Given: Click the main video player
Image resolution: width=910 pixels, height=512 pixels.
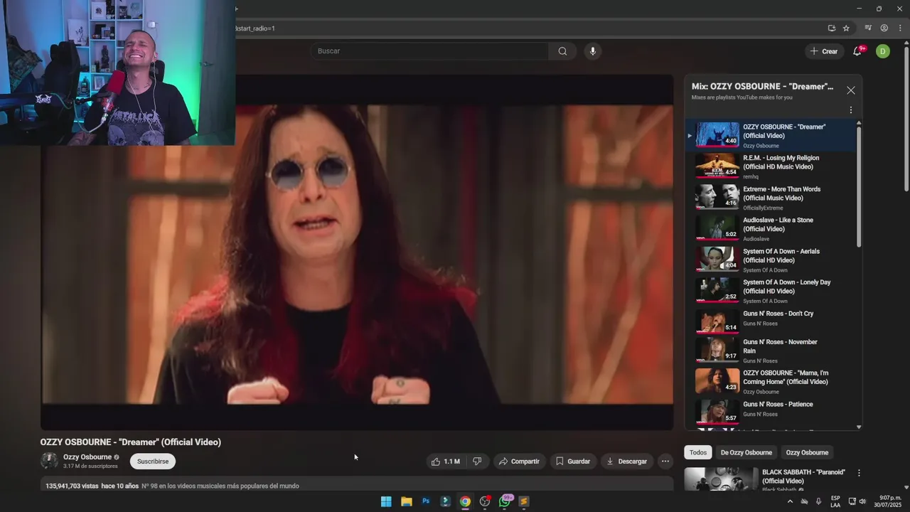Looking at the screenshot, I should 357,252.
